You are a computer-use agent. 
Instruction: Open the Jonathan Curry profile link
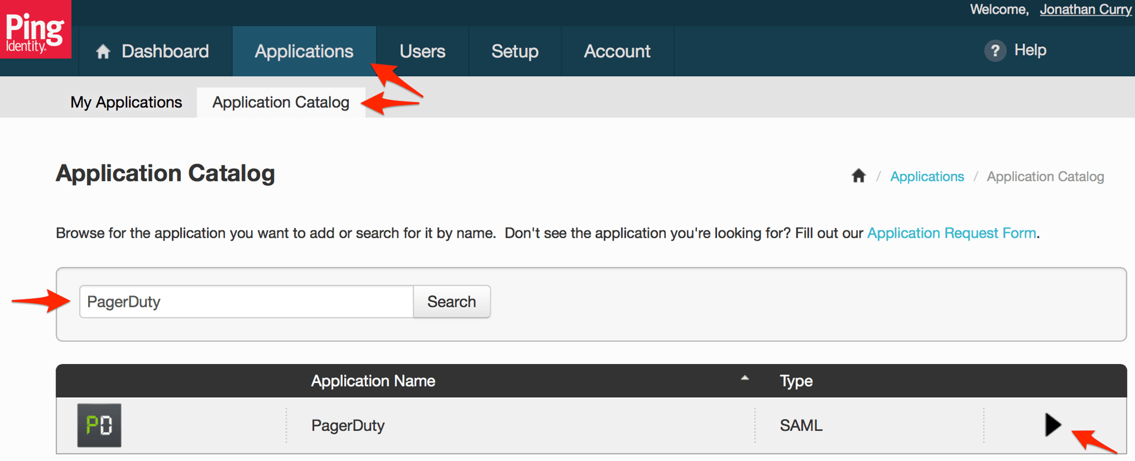click(1085, 9)
